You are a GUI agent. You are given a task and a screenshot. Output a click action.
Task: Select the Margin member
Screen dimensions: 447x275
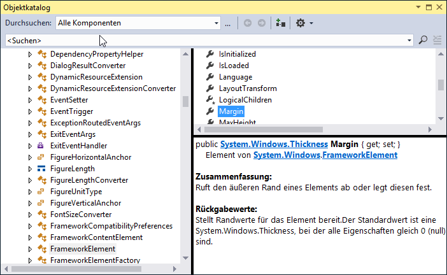231,111
